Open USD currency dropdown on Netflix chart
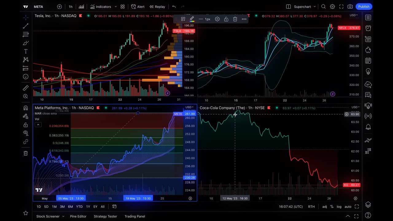 (x=354, y=15)
